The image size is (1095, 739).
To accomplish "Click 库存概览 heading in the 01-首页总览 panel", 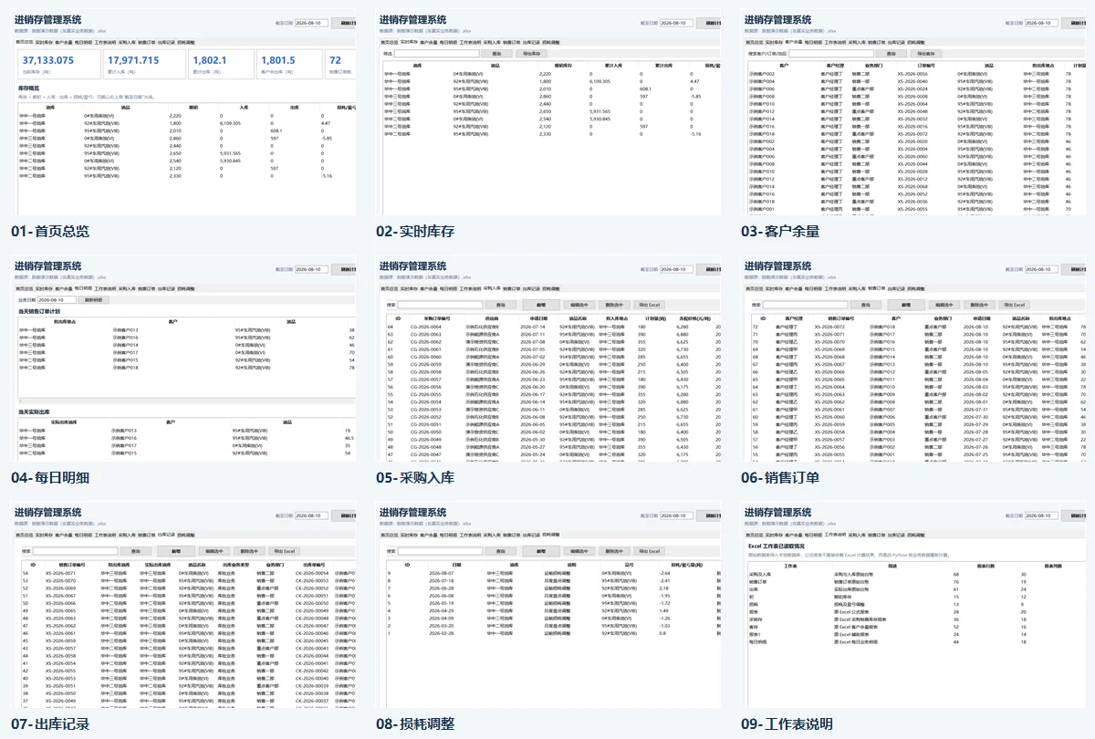I will pos(30,88).
